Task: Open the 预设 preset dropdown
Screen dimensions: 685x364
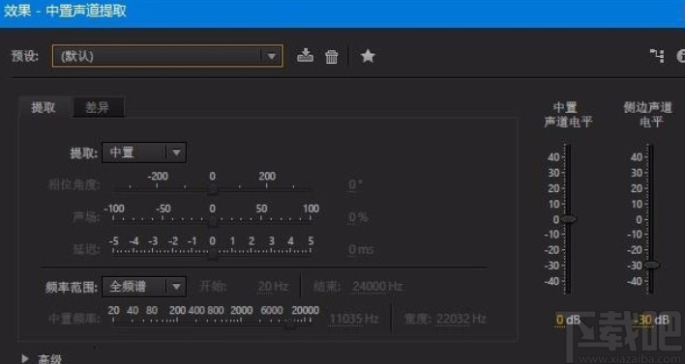Action: coord(167,56)
